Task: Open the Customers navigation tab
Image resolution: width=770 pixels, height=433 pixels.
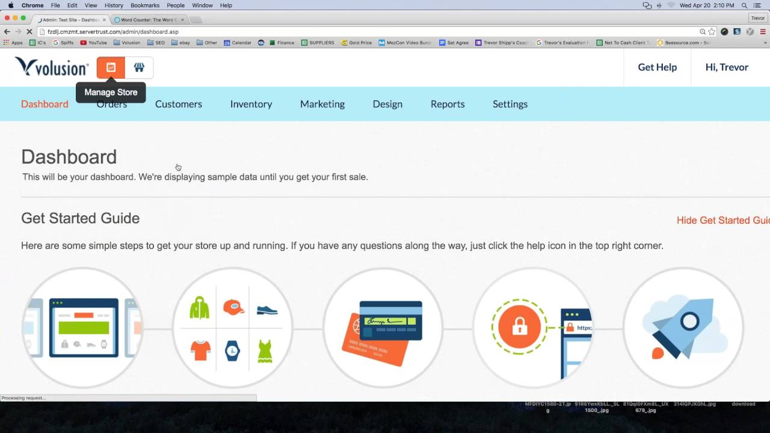Action: point(179,104)
